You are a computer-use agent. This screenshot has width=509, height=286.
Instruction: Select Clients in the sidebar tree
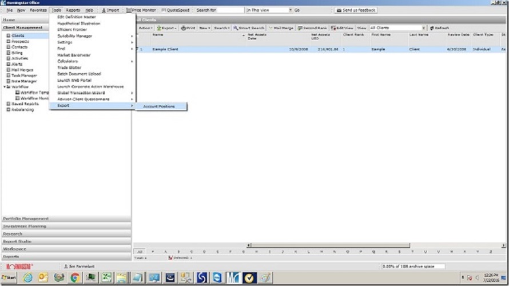18,35
